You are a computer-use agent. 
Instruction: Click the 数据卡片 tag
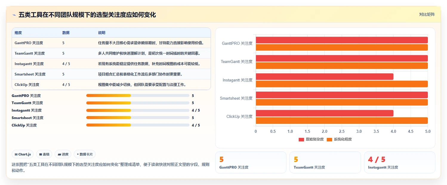(x=85, y=154)
